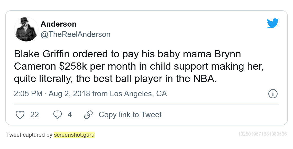Visit the screenshot.guru link
This screenshot has width=293, height=149.
pyautogui.click(x=74, y=135)
